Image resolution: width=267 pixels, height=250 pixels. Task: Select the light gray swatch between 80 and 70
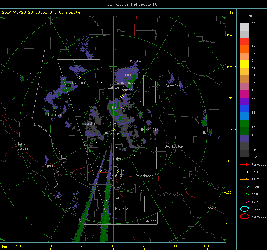coord(244,27)
